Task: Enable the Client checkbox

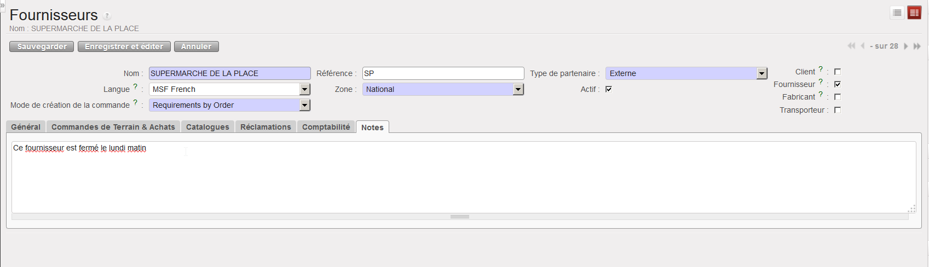Action: (838, 72)
